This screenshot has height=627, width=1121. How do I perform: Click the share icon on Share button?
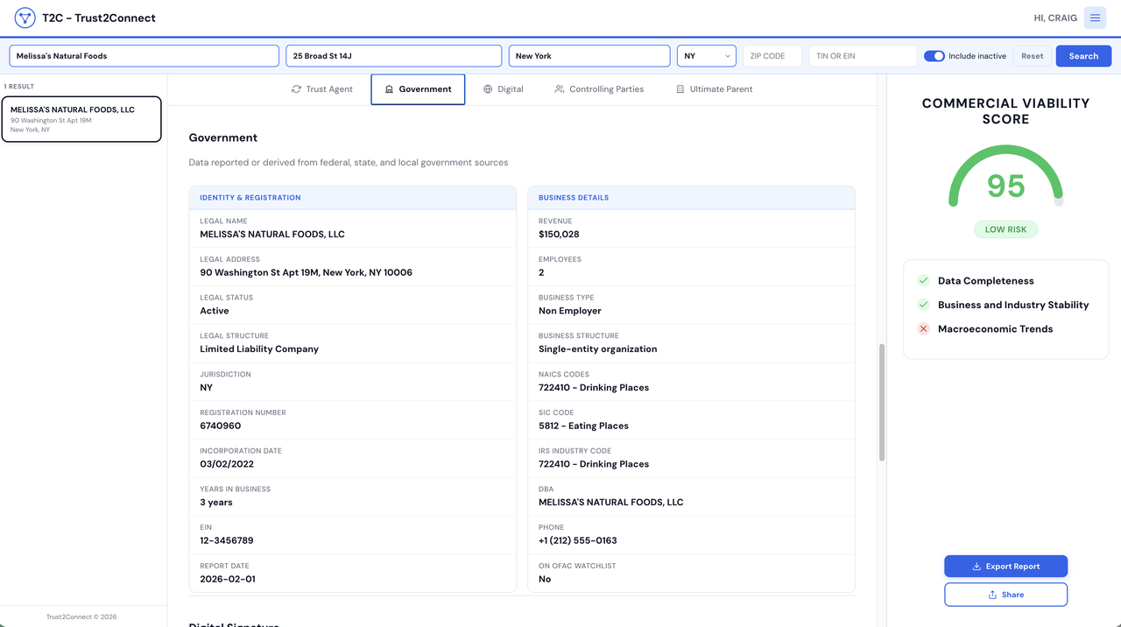tap(992, 595)
